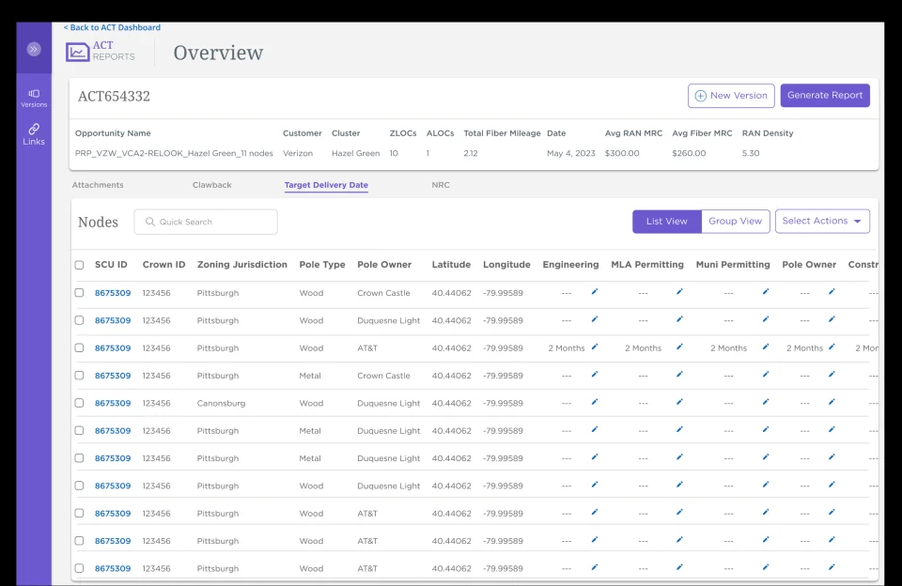Edit Muni Permitting for the Canonsburg row
This screenshot has height=586, width=902.
click(766, 402)
